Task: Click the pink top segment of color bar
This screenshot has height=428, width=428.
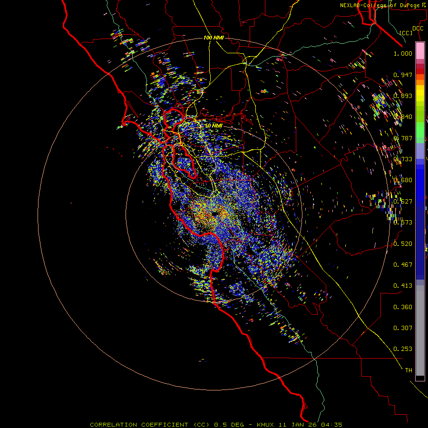Action: click(420, 51)
